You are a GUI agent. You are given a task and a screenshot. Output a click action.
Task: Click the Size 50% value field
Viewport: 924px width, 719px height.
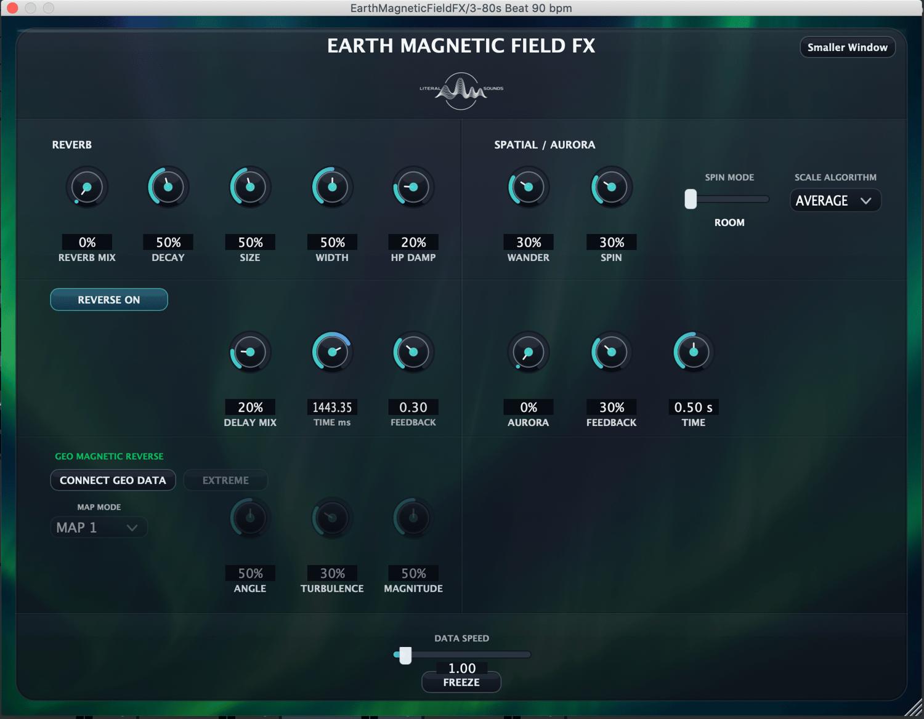tap(250, 242)
